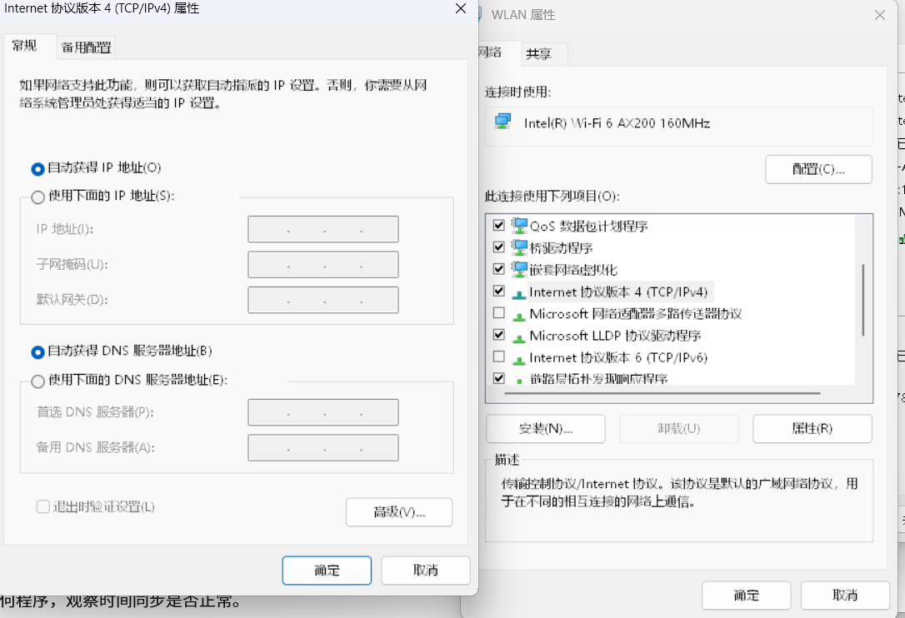The width and height of the screenshot is (905, 618).
Task: Click the 嵌套网络虚拟化 item icon
Action: point(519,270)
